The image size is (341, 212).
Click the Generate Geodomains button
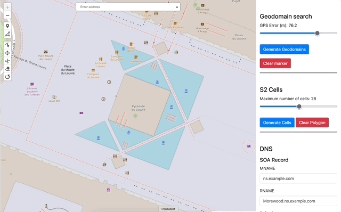pos(284,50)
